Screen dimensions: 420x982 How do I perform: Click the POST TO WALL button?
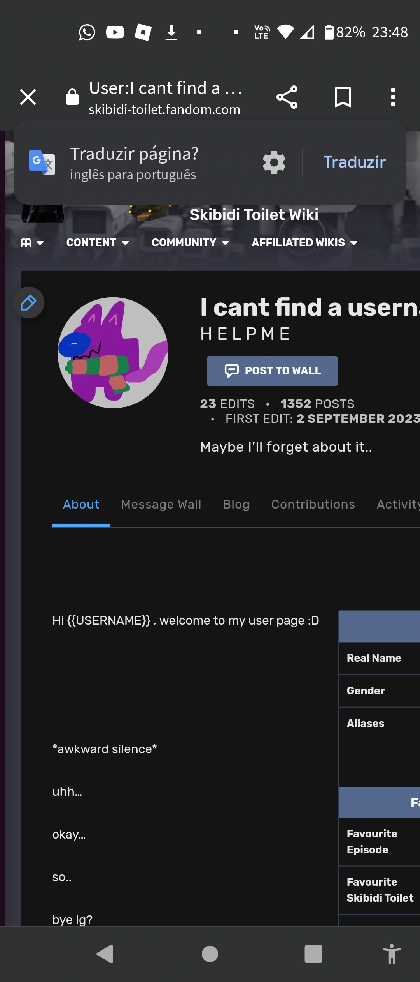[x=272, y=371]
